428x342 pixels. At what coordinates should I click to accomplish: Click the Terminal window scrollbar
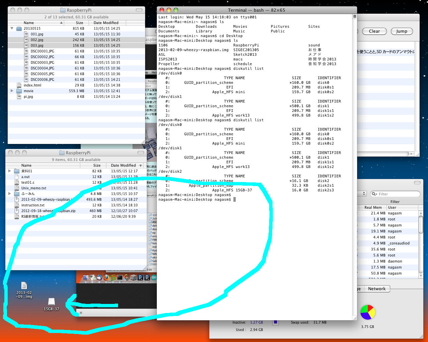click(x=355, y=167)
